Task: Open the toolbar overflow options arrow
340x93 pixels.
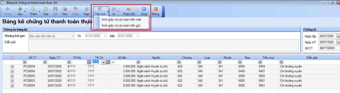Action: (x=164, y=16)
